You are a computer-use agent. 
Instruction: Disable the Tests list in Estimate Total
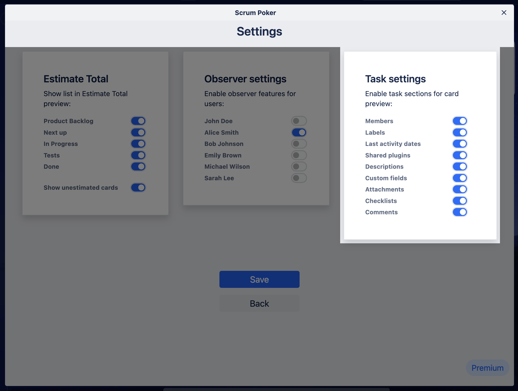coord(138,155)
